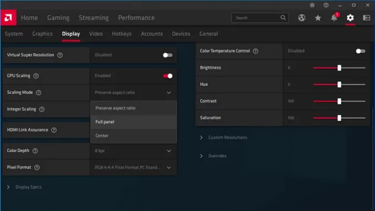Open the bug report icon
This screenshot has height=211, width=375.
coord(312,5)
